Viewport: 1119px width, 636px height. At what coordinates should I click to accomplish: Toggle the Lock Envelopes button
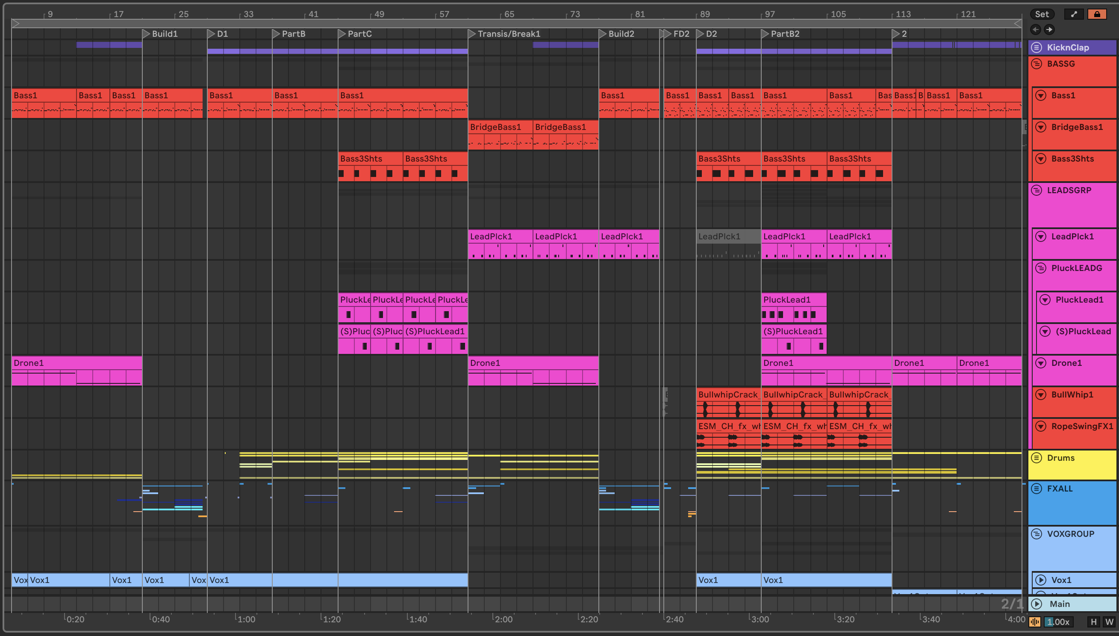pyautogui.click(x=1097, y=14)
